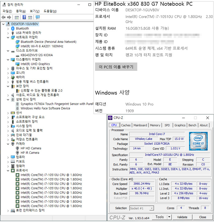Select the HP HD Camera icon

(17, 148)
